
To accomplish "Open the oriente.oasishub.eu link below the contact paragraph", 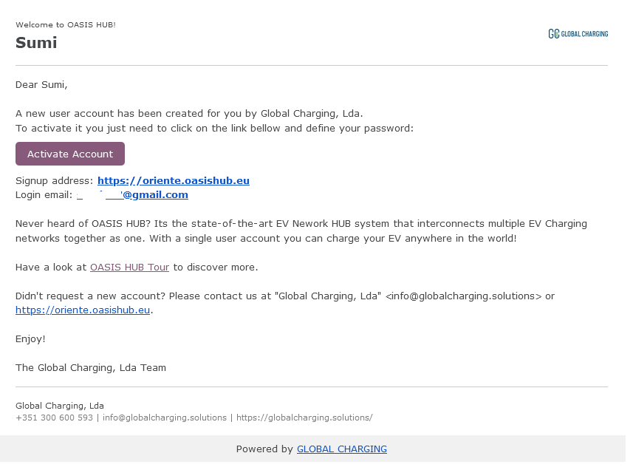I will coord(82,310).
